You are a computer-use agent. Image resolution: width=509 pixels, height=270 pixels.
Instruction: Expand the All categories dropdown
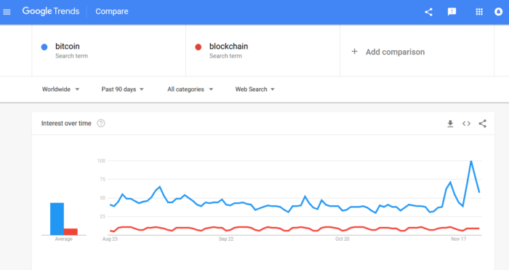(x=191, y=90)
